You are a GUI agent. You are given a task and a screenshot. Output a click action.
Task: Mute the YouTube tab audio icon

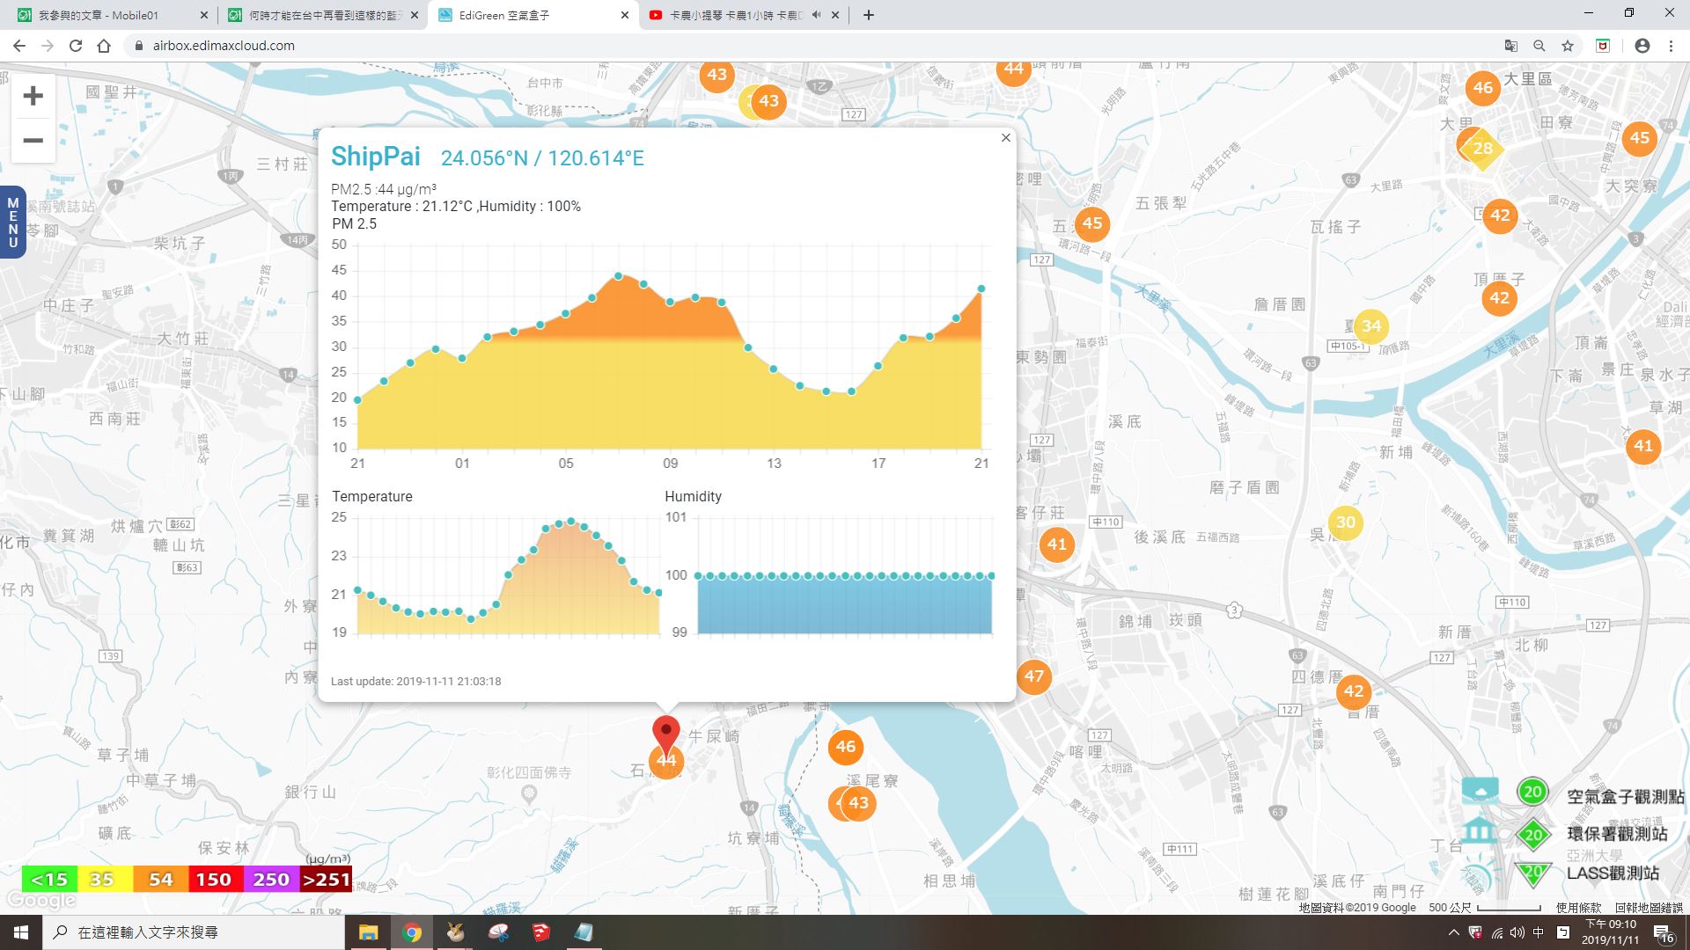816,15
